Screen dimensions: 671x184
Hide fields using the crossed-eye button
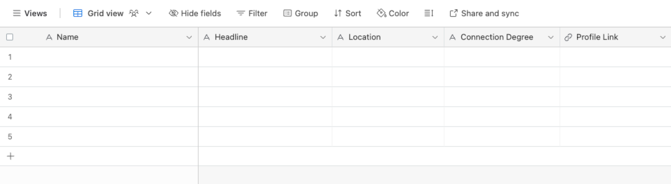[195, 13]
